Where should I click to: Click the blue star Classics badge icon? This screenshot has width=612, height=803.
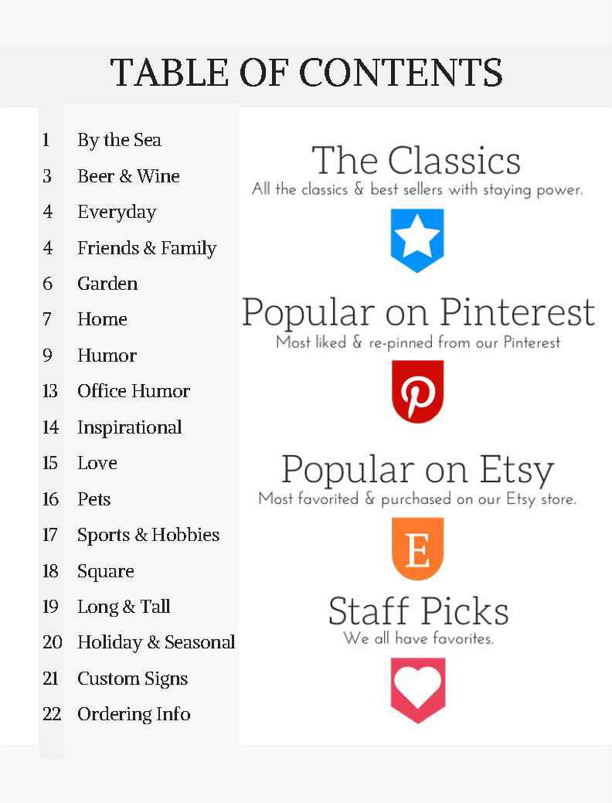pos(417,239)
